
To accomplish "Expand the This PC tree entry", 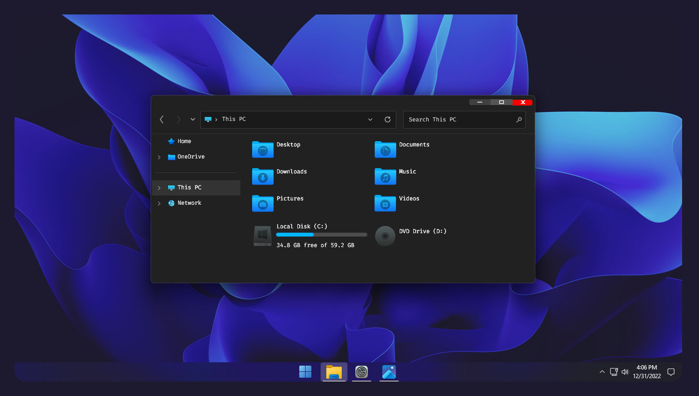I will [x=159, y=188].
